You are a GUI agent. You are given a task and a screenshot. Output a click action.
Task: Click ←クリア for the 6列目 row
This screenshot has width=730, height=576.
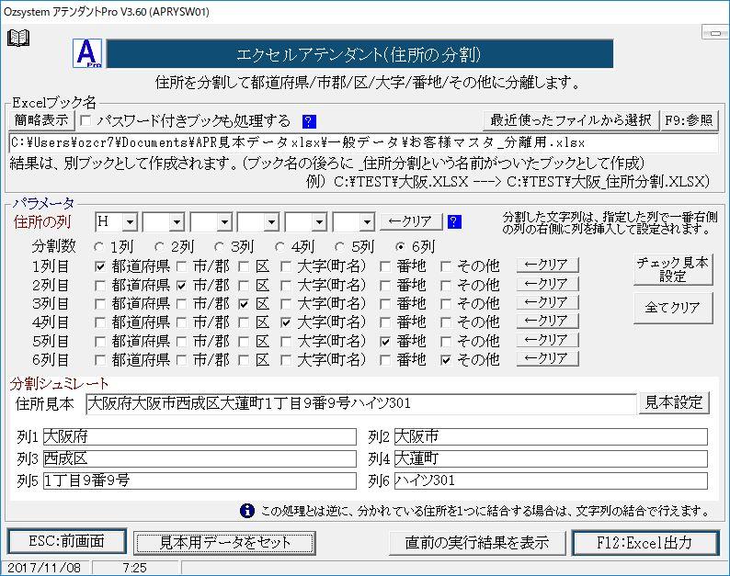coord(548,358)
